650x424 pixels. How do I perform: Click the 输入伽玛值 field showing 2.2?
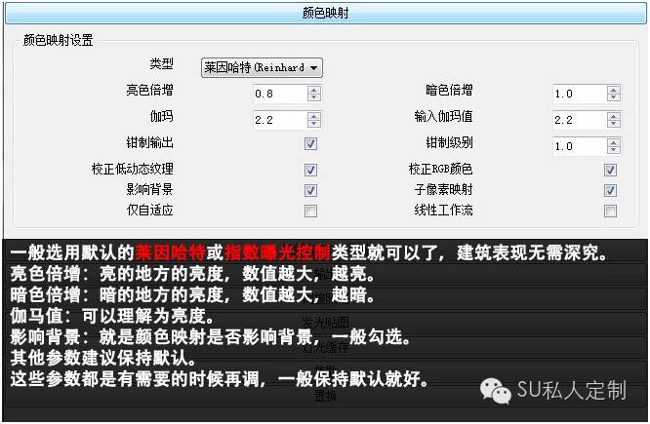[579, 120]
